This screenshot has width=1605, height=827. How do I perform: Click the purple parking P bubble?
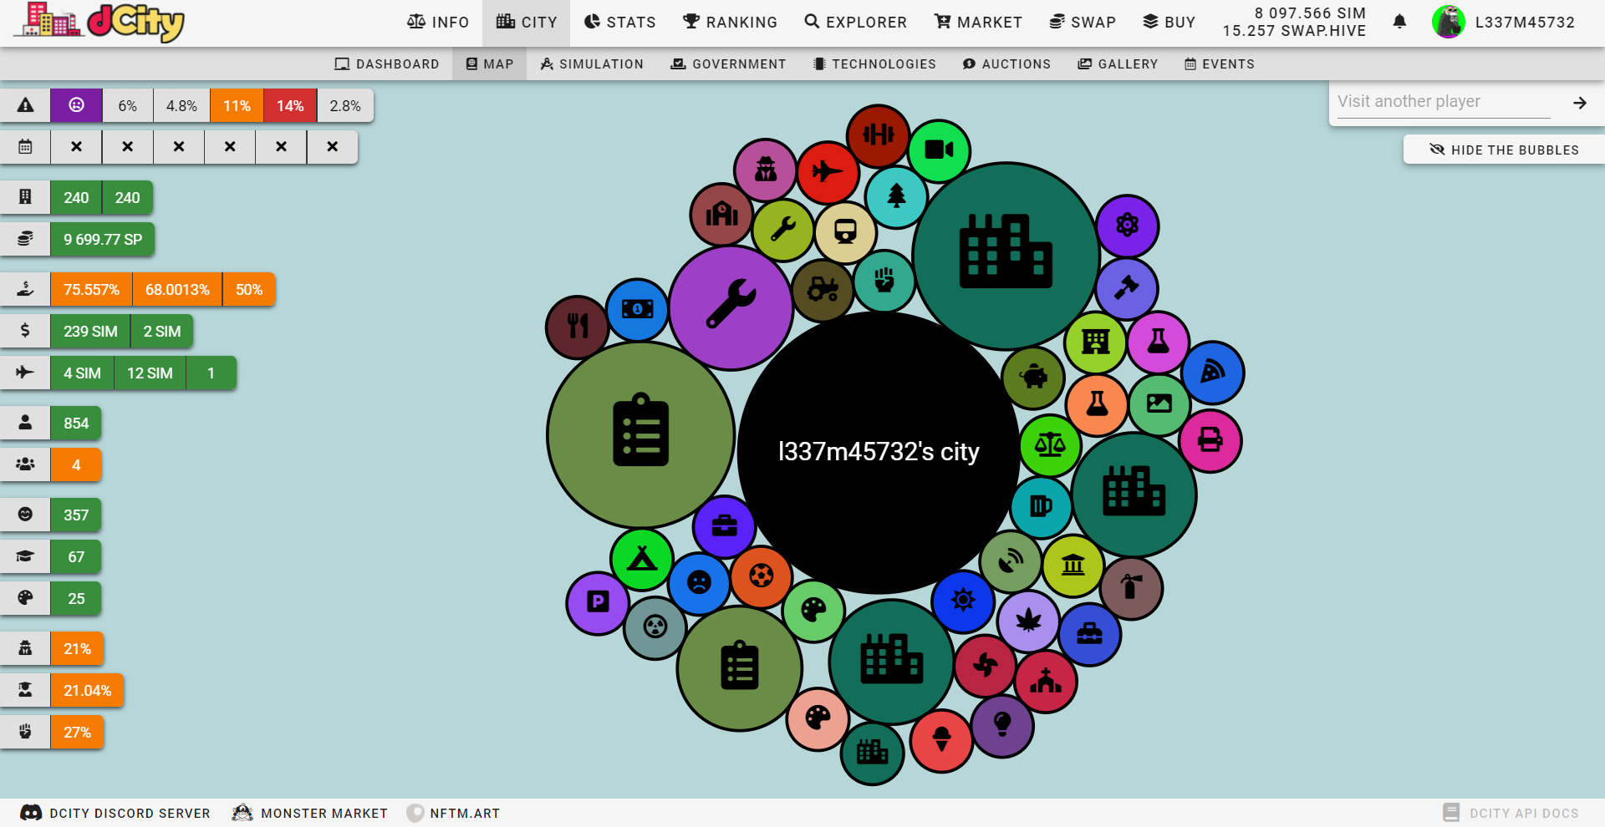point(598,603)
